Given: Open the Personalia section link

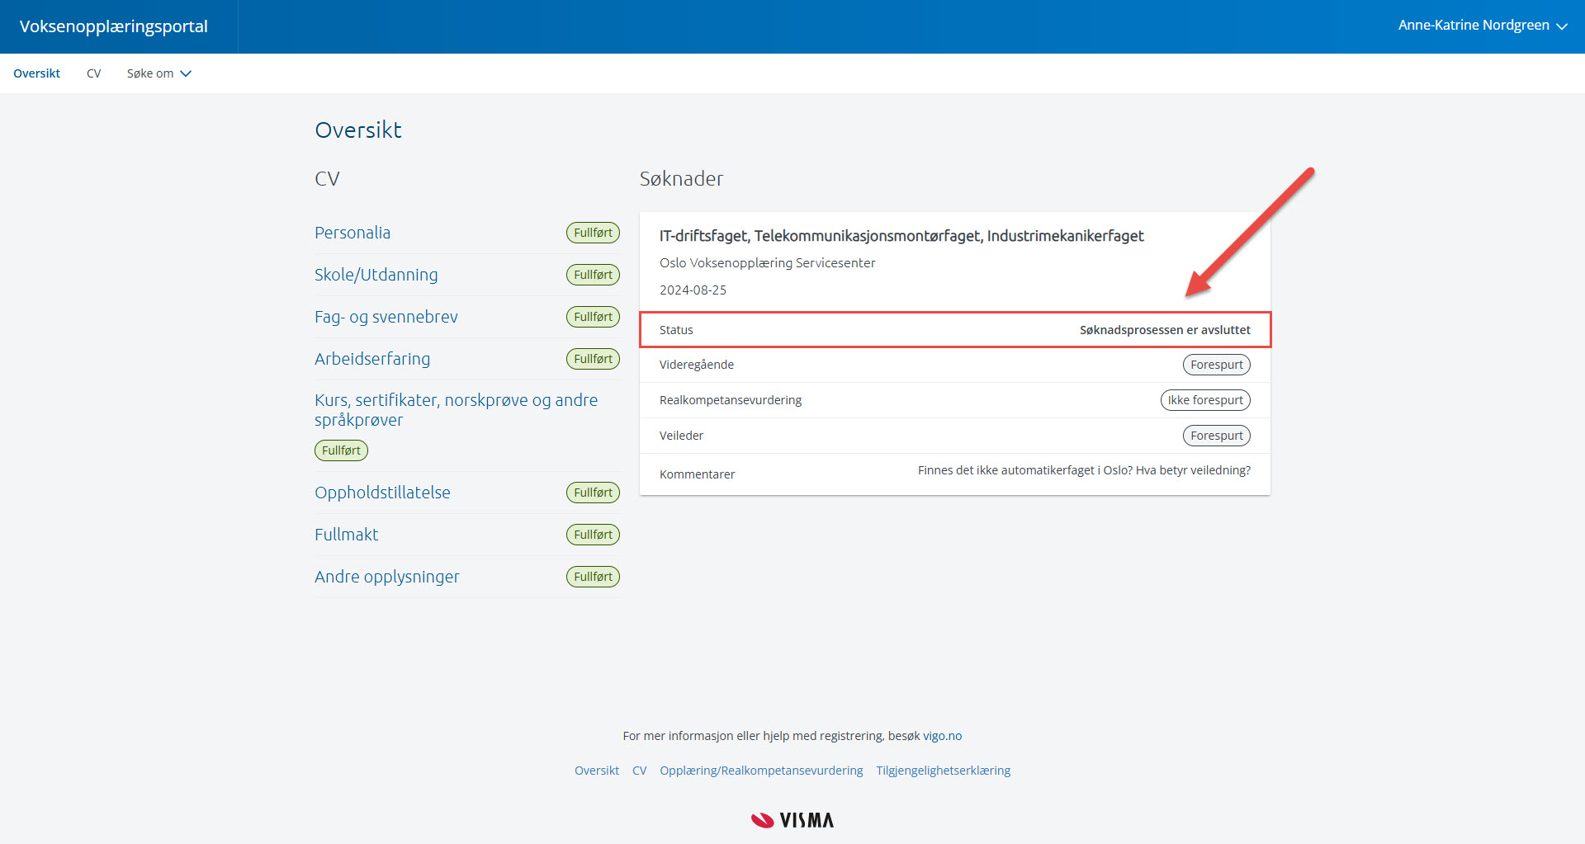Looking at the screenshot, I should [x=352, y=233].
